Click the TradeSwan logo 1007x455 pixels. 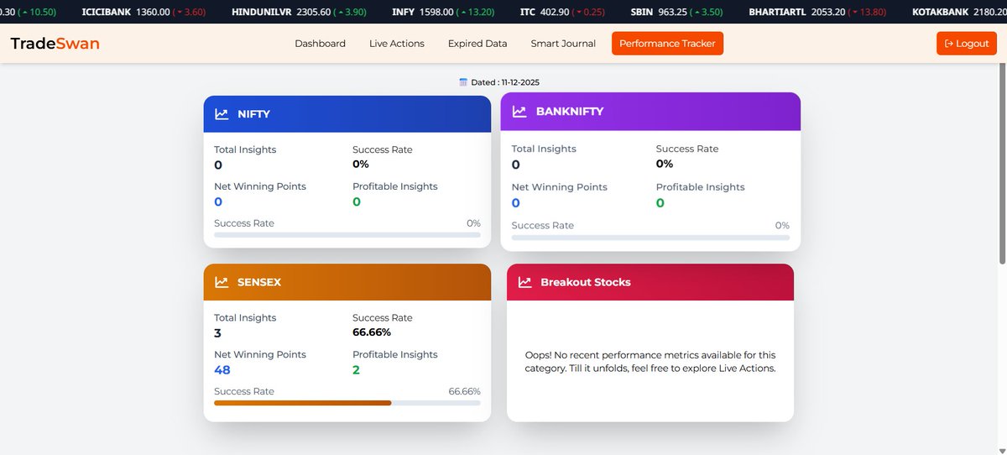tap(55, 44)
